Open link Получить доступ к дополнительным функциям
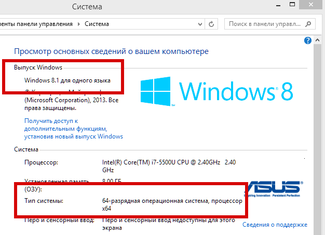This screenshot has width=325, height=235. [74, 129]
